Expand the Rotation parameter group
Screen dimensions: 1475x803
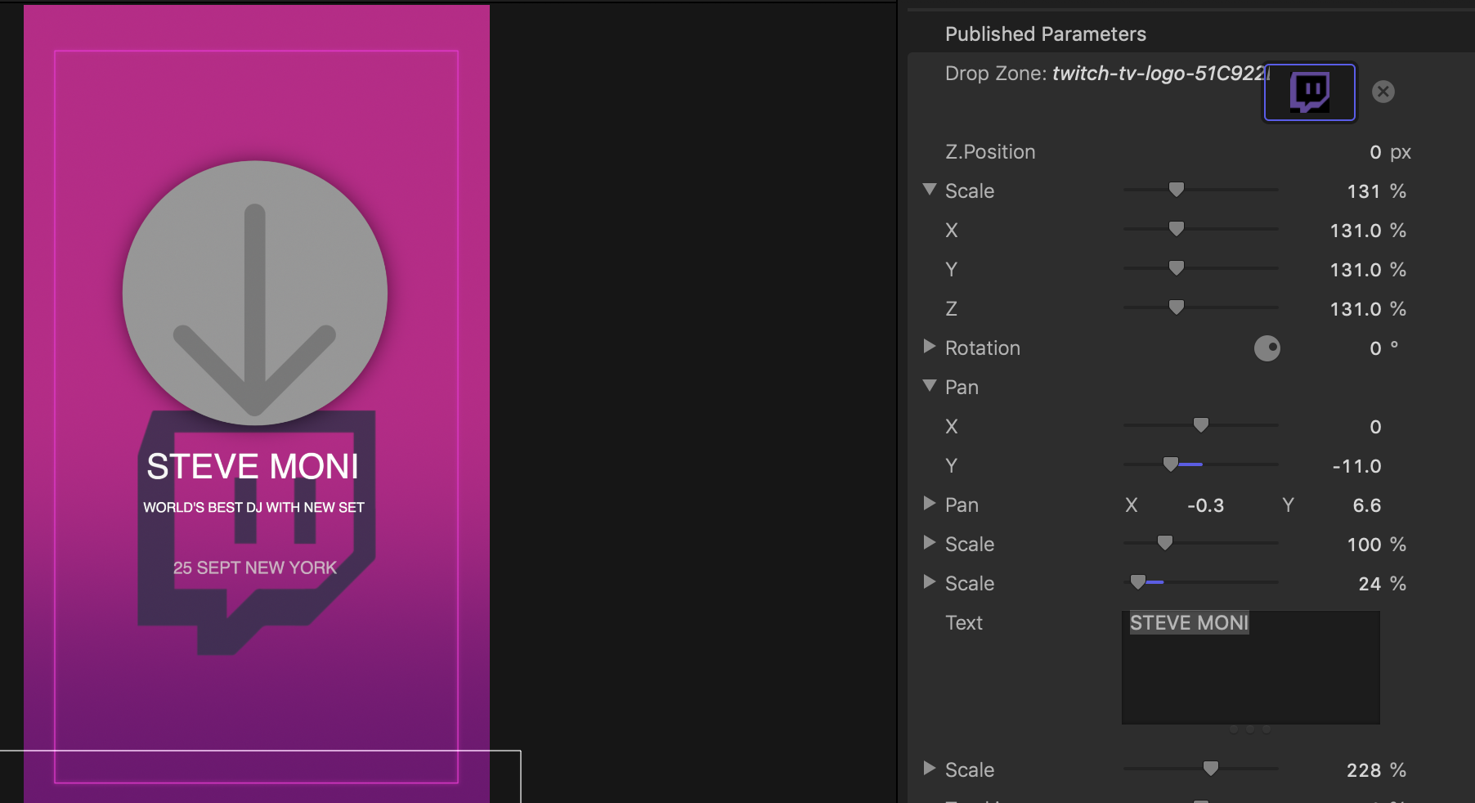[930, 347]
